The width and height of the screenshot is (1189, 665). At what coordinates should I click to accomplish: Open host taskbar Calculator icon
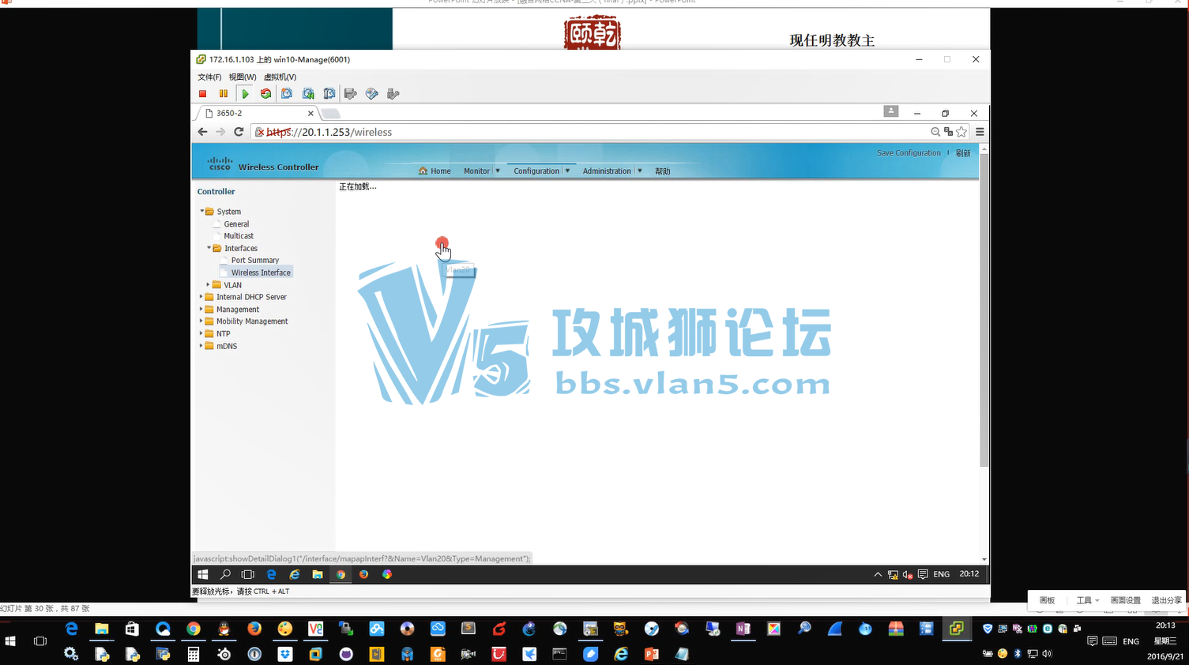pyautogui.click(x=193, y=654)
